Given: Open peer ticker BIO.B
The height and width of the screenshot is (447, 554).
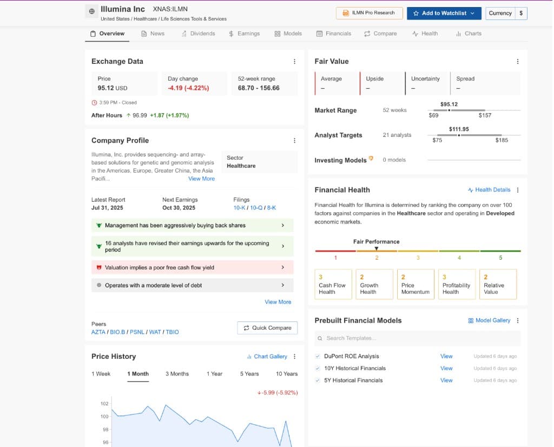Looking at the screenshot, I should click(117, 332).
